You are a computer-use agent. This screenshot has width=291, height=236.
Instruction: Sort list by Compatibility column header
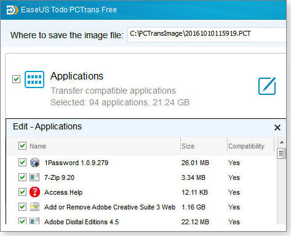tap(246, 146)
